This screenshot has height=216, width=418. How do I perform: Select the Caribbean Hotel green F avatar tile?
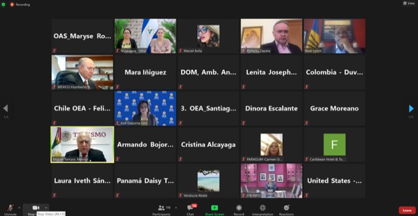point(335,145)
